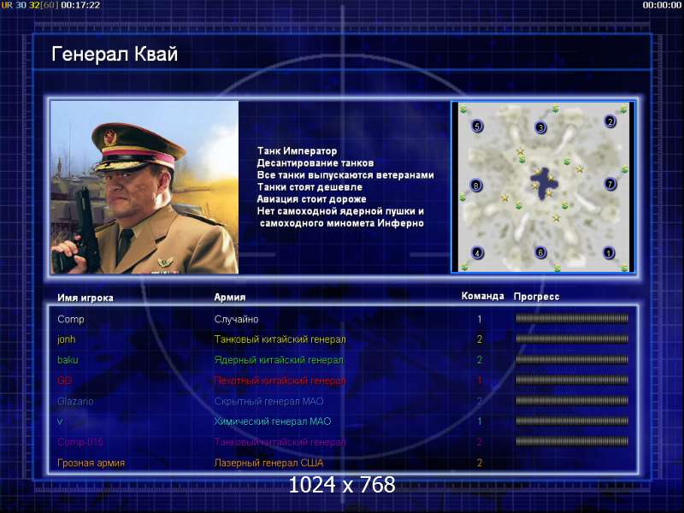
Task: Select player name jonh
Action: coord(67,339)
